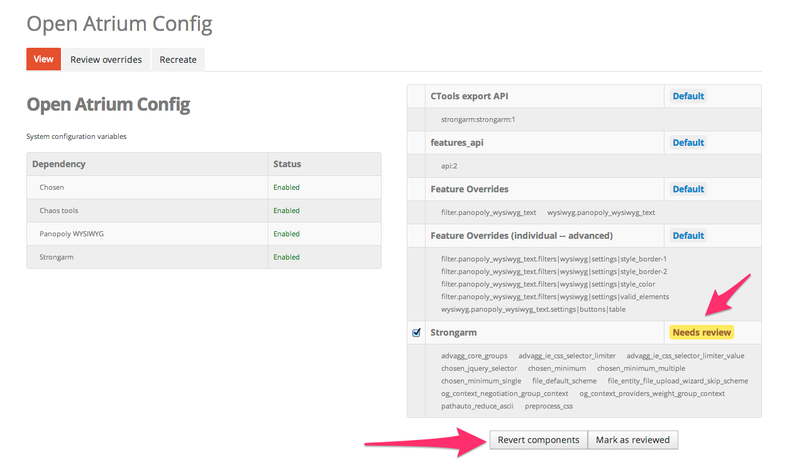Screen dimensions: 799x472
Task: Click the Feature Overrides component name
Action: pos(470,189)
